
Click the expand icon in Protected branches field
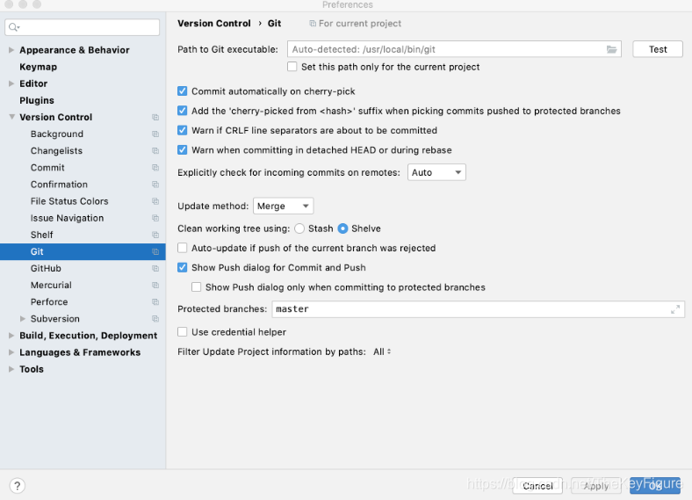[675, 309]
